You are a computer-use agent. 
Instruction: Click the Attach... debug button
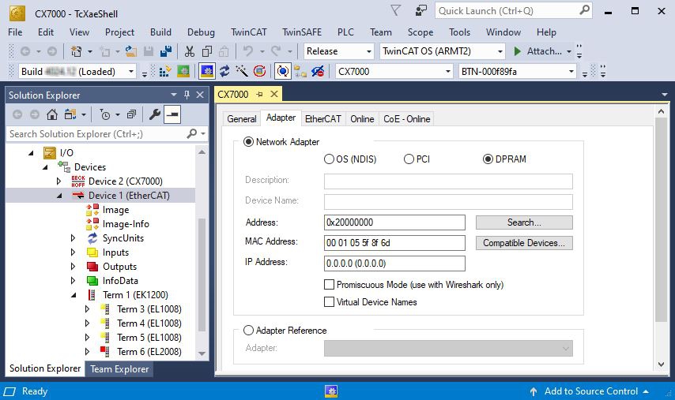(538, 51)
